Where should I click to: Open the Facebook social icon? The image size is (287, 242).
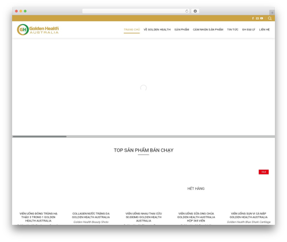point(253,18)
